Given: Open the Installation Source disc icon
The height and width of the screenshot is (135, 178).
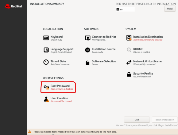Looking at the screenshot, I should [87, 50].
